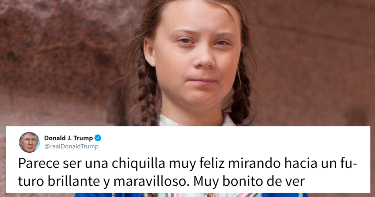
Task: Select the word "maravilloso" in the tweet
Action: [x=149, y=182]
